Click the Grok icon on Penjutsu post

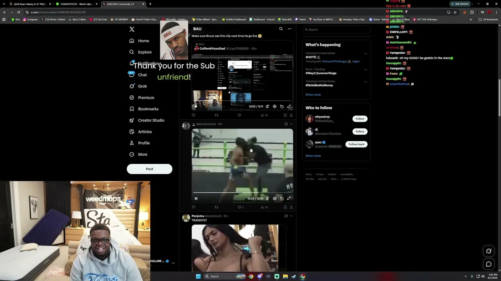point(286,216)
